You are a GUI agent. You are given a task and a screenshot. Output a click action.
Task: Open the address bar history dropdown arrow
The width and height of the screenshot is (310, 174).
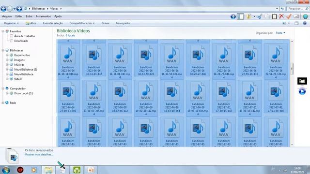277,9
